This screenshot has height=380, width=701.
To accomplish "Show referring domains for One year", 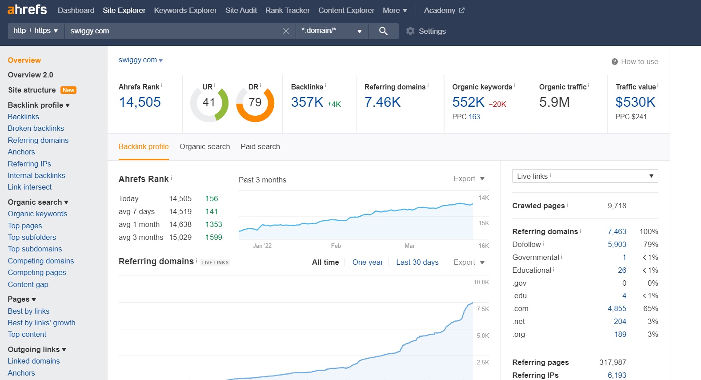I will tap(368, 262).
